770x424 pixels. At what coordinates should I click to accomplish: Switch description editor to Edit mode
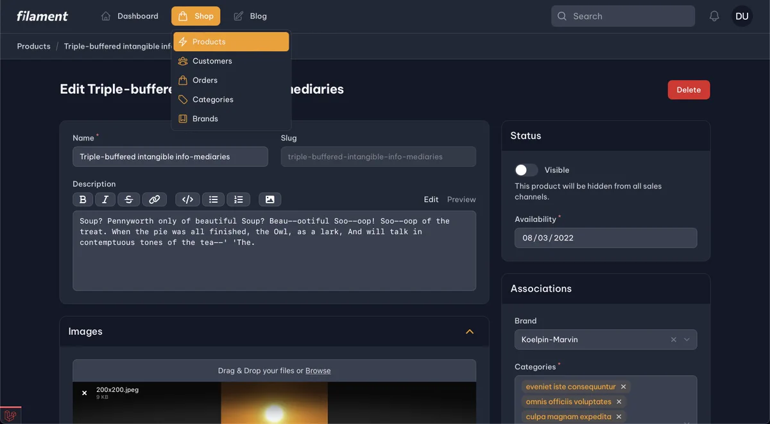431,199
